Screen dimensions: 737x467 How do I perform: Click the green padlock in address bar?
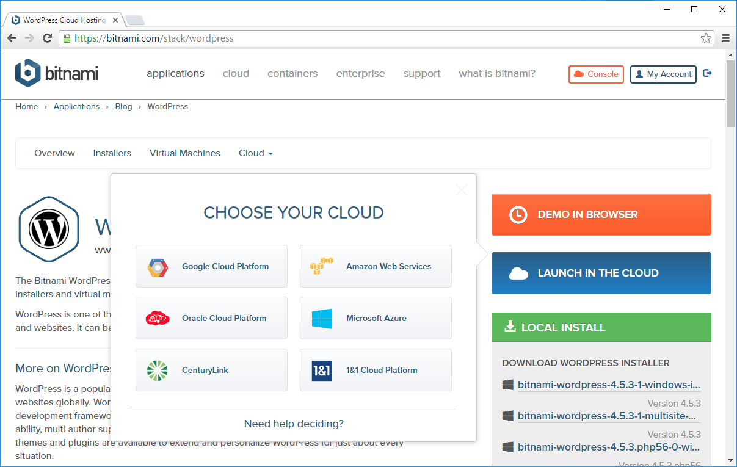pyautogui.click(x=67, y=38)
